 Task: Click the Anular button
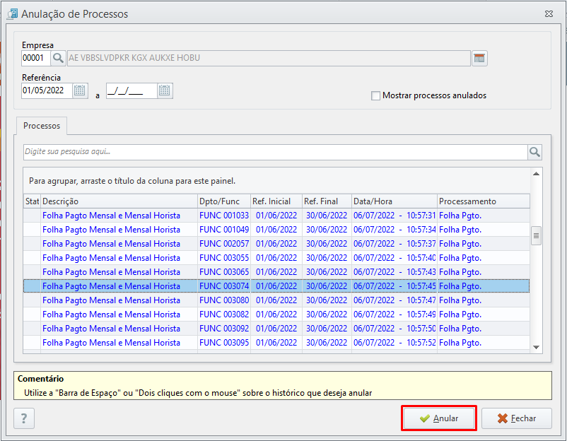(438, 418)
